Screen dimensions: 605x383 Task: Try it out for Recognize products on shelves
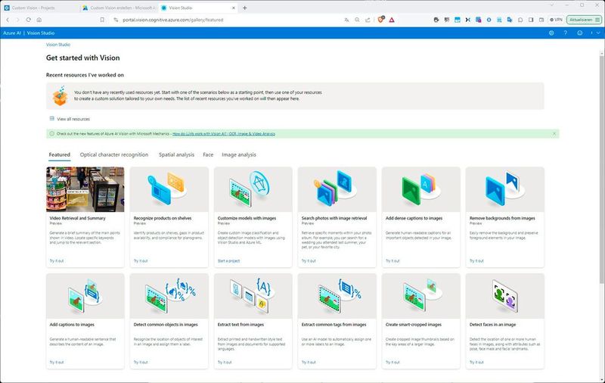click(141, 261)
